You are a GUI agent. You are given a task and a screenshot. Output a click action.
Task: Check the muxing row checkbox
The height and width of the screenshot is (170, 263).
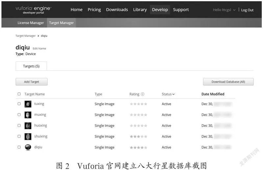(19, 115)
